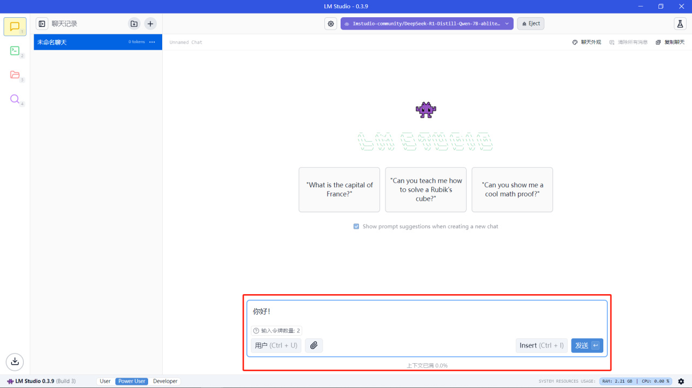
Task: Open the Chat tab in the sidebar
Action: point(15,26)
